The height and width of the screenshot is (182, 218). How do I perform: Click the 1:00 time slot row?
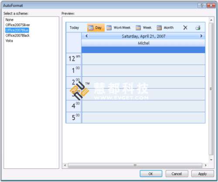pyautogui.click(x=143, y=71)
